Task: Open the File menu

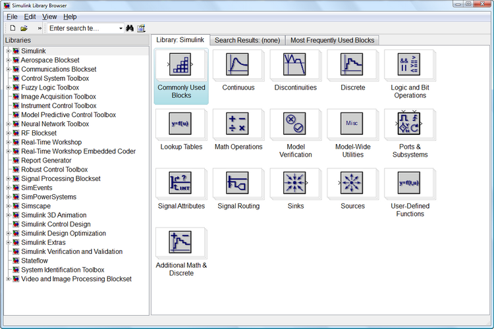Action: (12, 16)
